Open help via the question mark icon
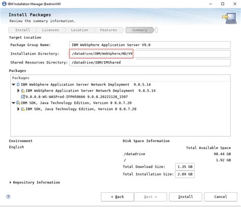241x207 pixels. coord(8,196)
